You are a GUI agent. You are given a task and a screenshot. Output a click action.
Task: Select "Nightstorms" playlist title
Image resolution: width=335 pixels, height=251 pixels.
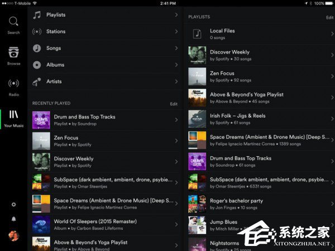coord(224,243)
